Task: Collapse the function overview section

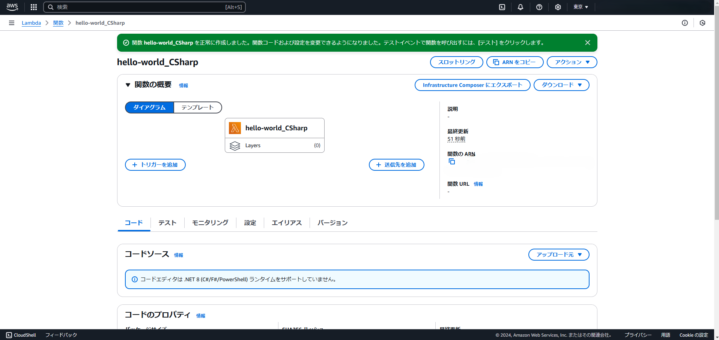Action: coord(128,85)
